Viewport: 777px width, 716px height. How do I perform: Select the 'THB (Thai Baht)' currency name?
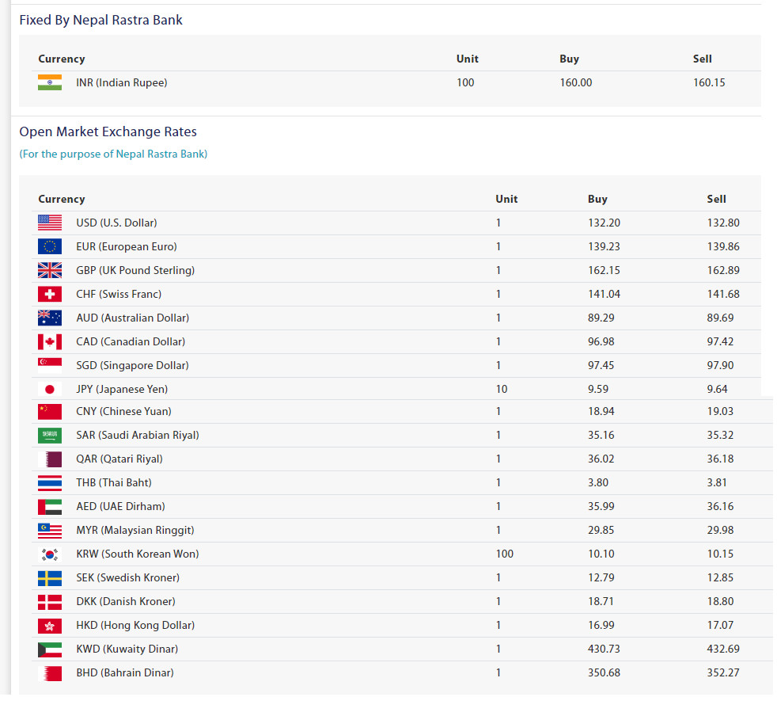coord(114,483)
